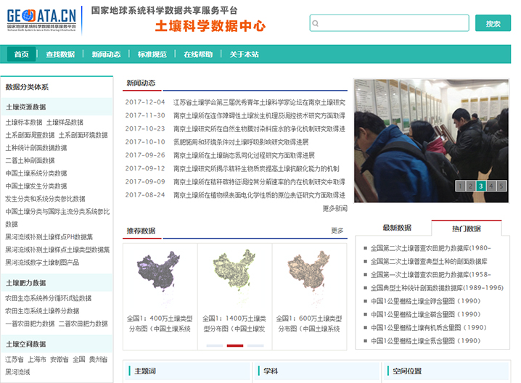Click the magnifier icon in search box

(x=316, y=23)
